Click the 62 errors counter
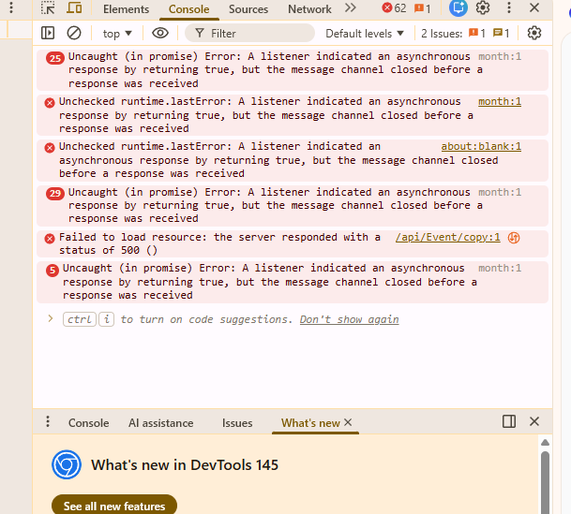Screen dimensions: 571x514 (x=394, y=8)
